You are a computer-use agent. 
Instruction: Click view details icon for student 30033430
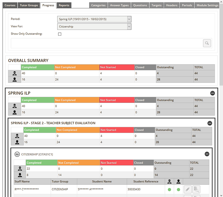click(197, 189)
